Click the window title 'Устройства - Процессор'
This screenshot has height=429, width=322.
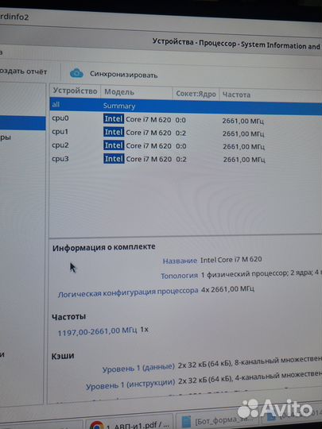tap(195, 43)
